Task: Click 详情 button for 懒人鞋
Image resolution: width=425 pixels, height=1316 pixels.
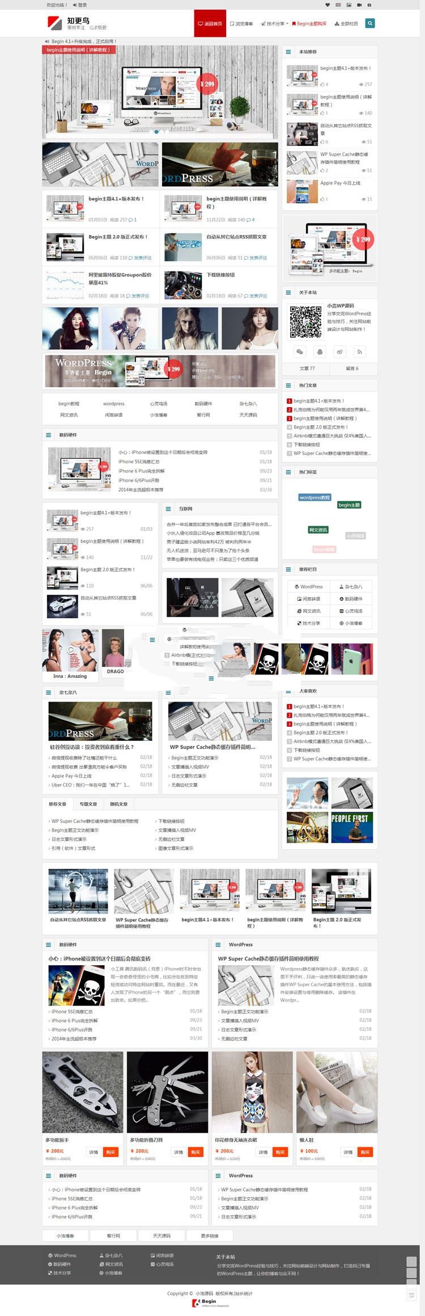Action: (x=348, y=1152)
